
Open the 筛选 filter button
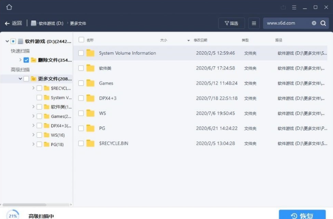232,23
